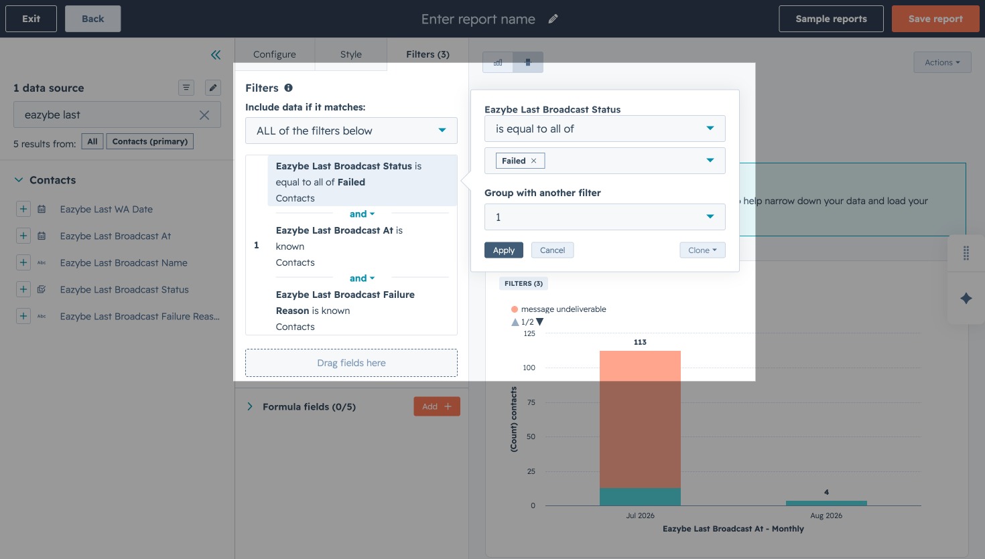The image size is (985, 559).
Task: Add Eazybe Last WA Date field
Action: coord(23,209)
